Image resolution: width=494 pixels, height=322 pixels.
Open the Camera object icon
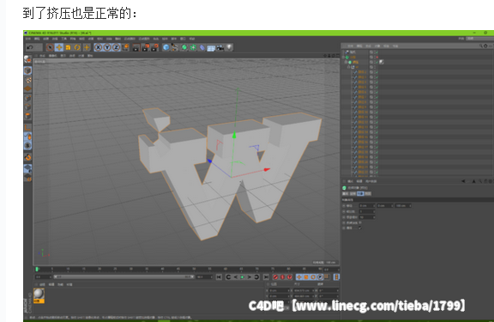coord(220,47)
